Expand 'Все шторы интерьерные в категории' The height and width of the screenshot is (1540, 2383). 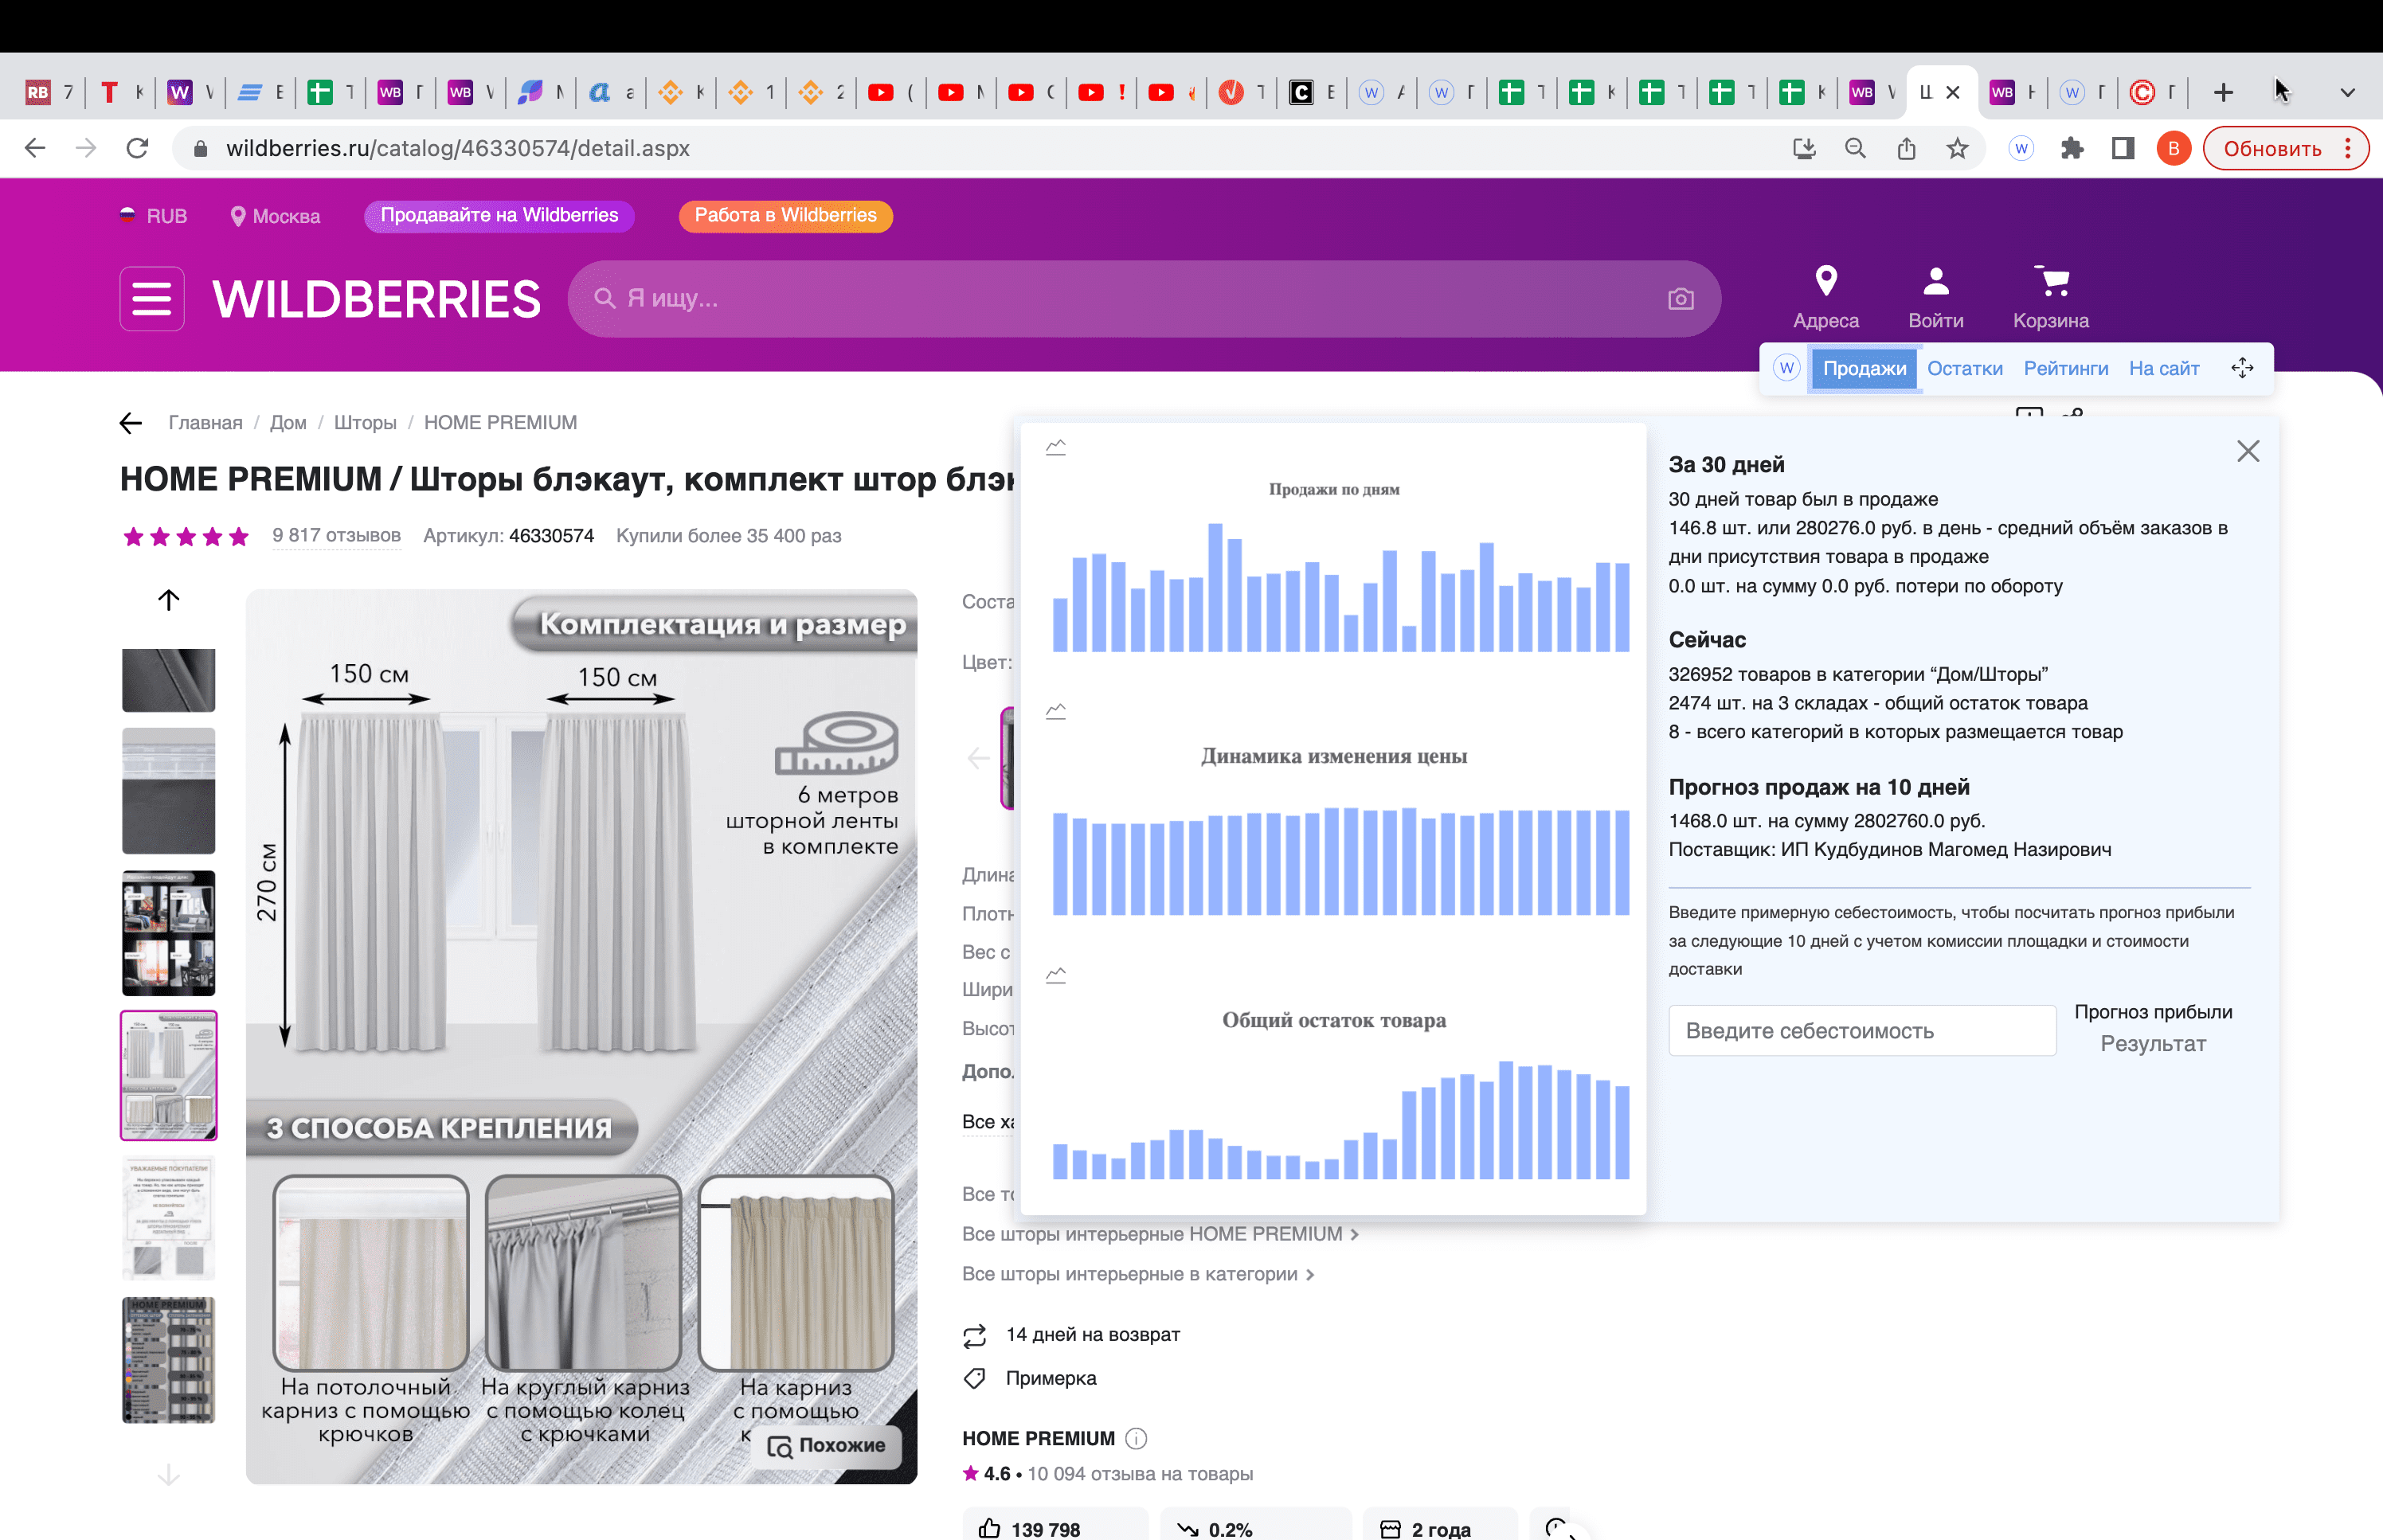click(x=1138, y=1274)
